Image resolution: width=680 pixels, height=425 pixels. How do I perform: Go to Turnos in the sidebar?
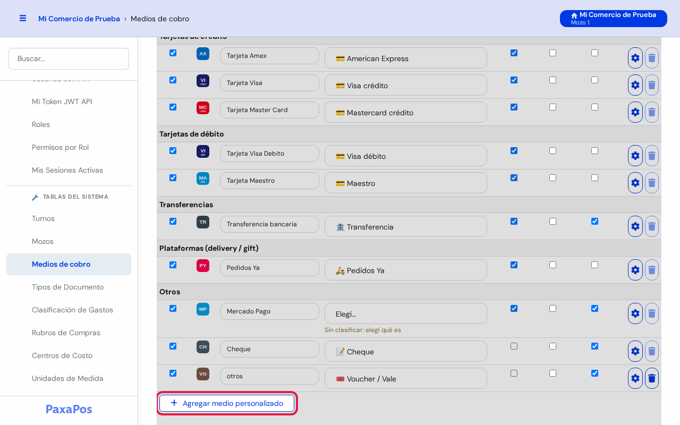click(69, 219)
